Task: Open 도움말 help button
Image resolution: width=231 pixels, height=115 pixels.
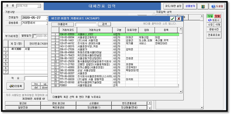Action: (217, 6)
